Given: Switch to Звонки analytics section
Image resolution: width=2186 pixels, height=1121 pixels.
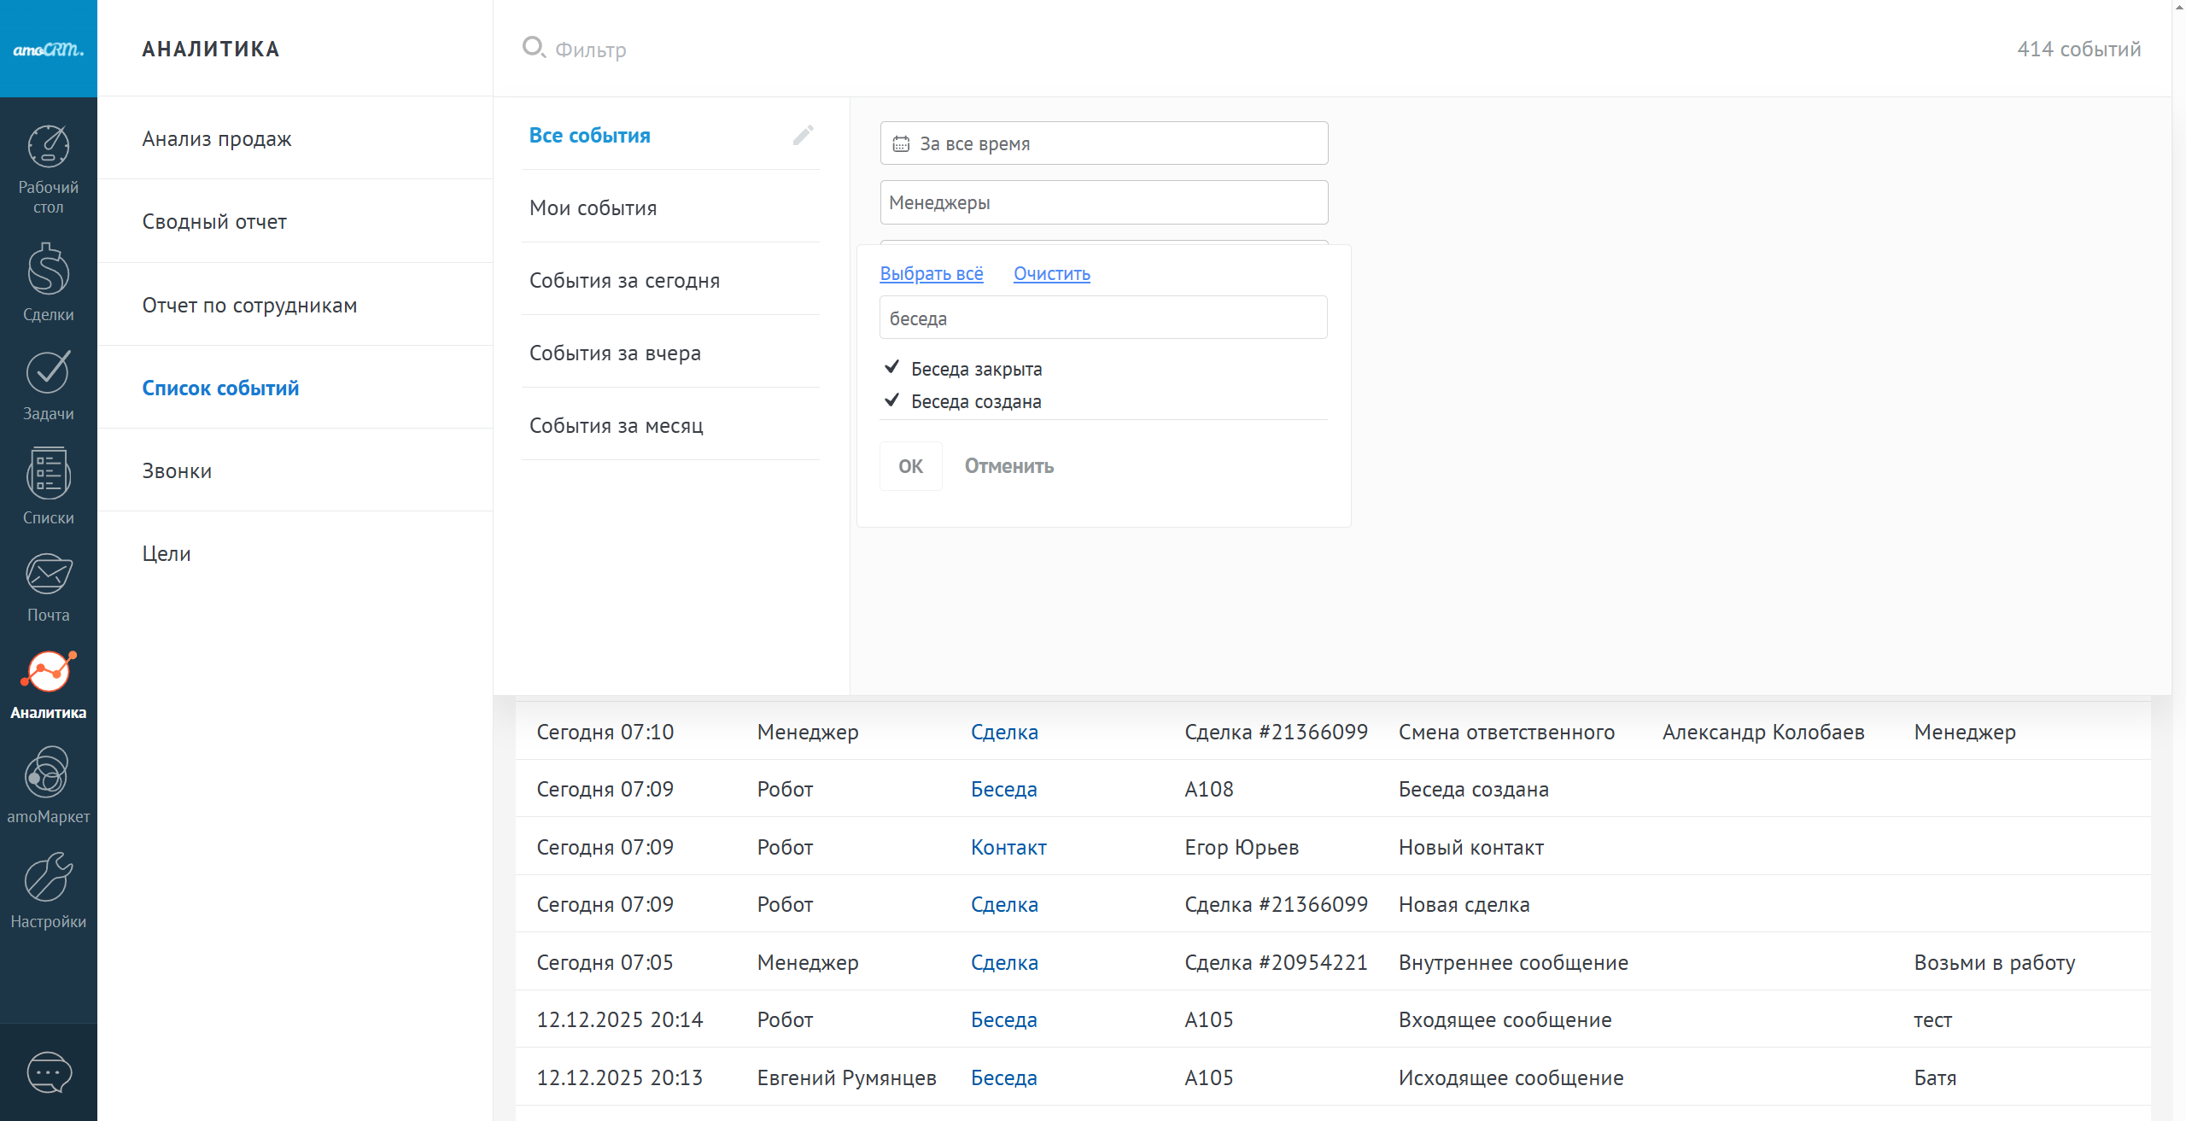Looking at the screenshot, I should [x=177, y=470].
